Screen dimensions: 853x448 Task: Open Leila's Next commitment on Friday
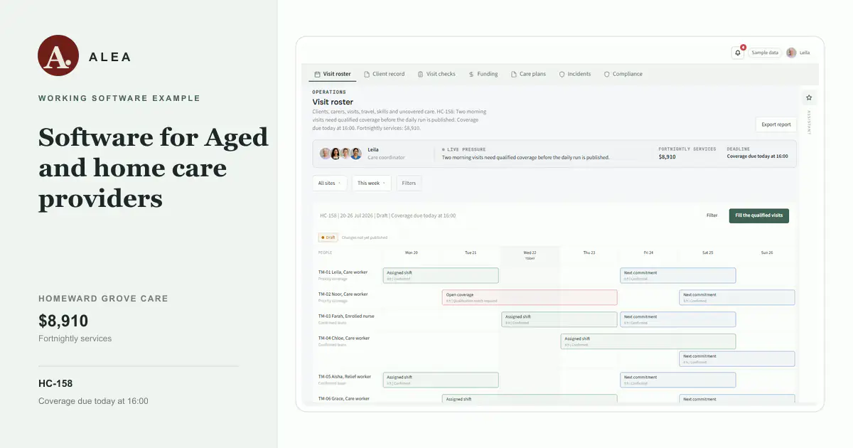(x=677, y=275)
